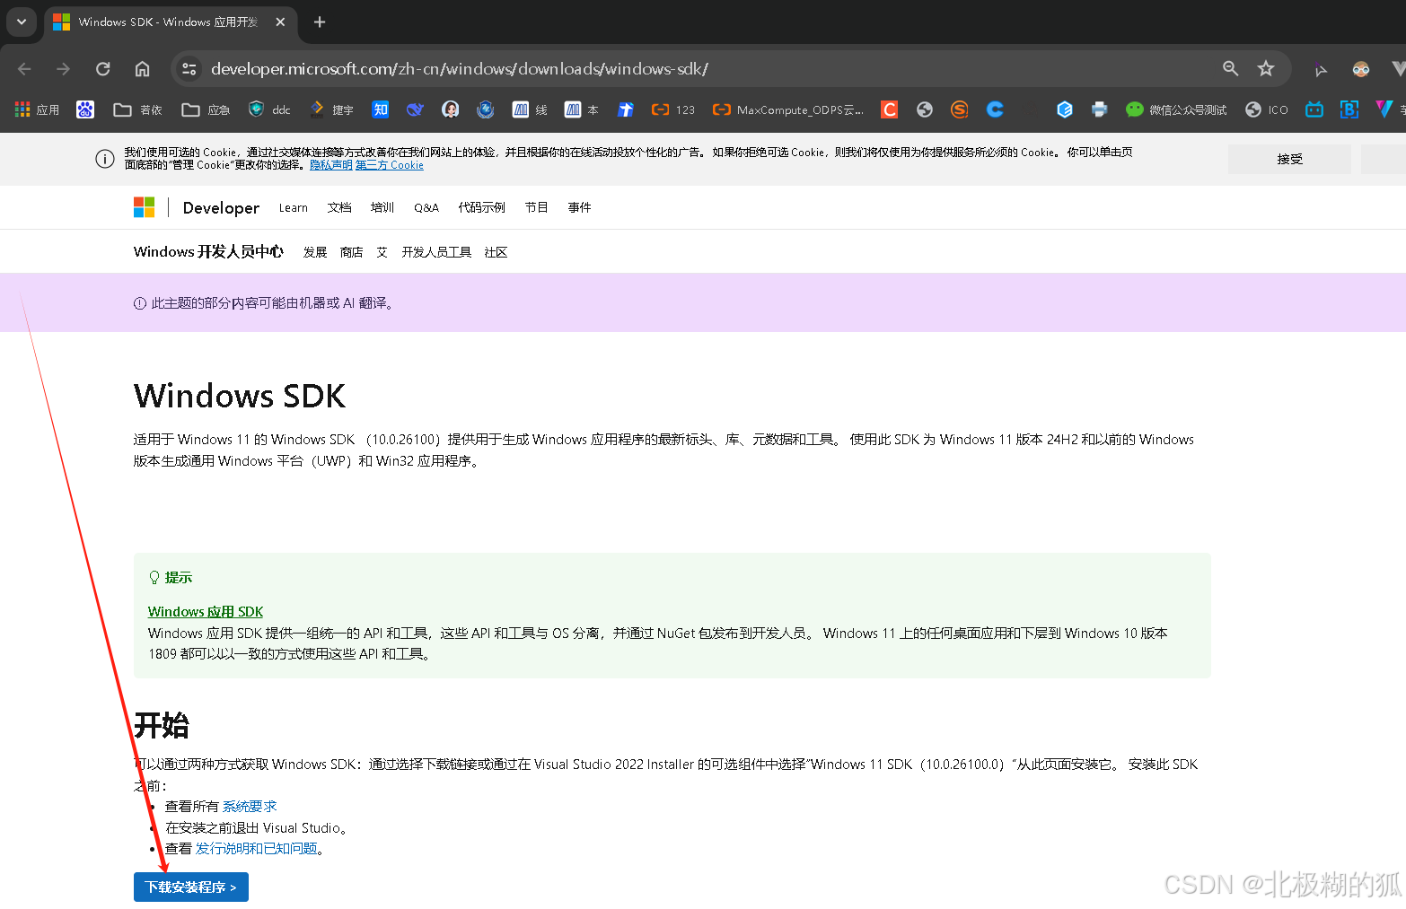Open the tab search dropdown arrow
This screenshot has width=1406, height=909.
click(x=22, y=22)
